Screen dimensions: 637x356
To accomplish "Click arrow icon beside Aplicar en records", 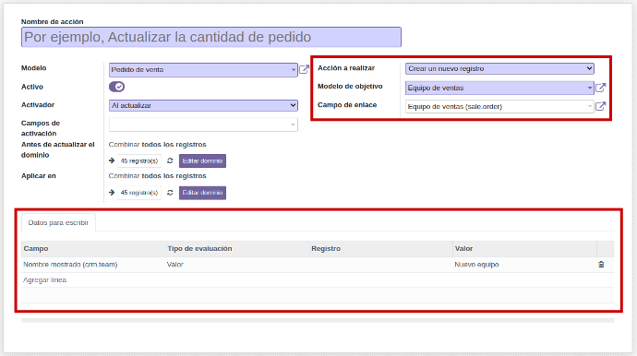I will tap(112, 193).
